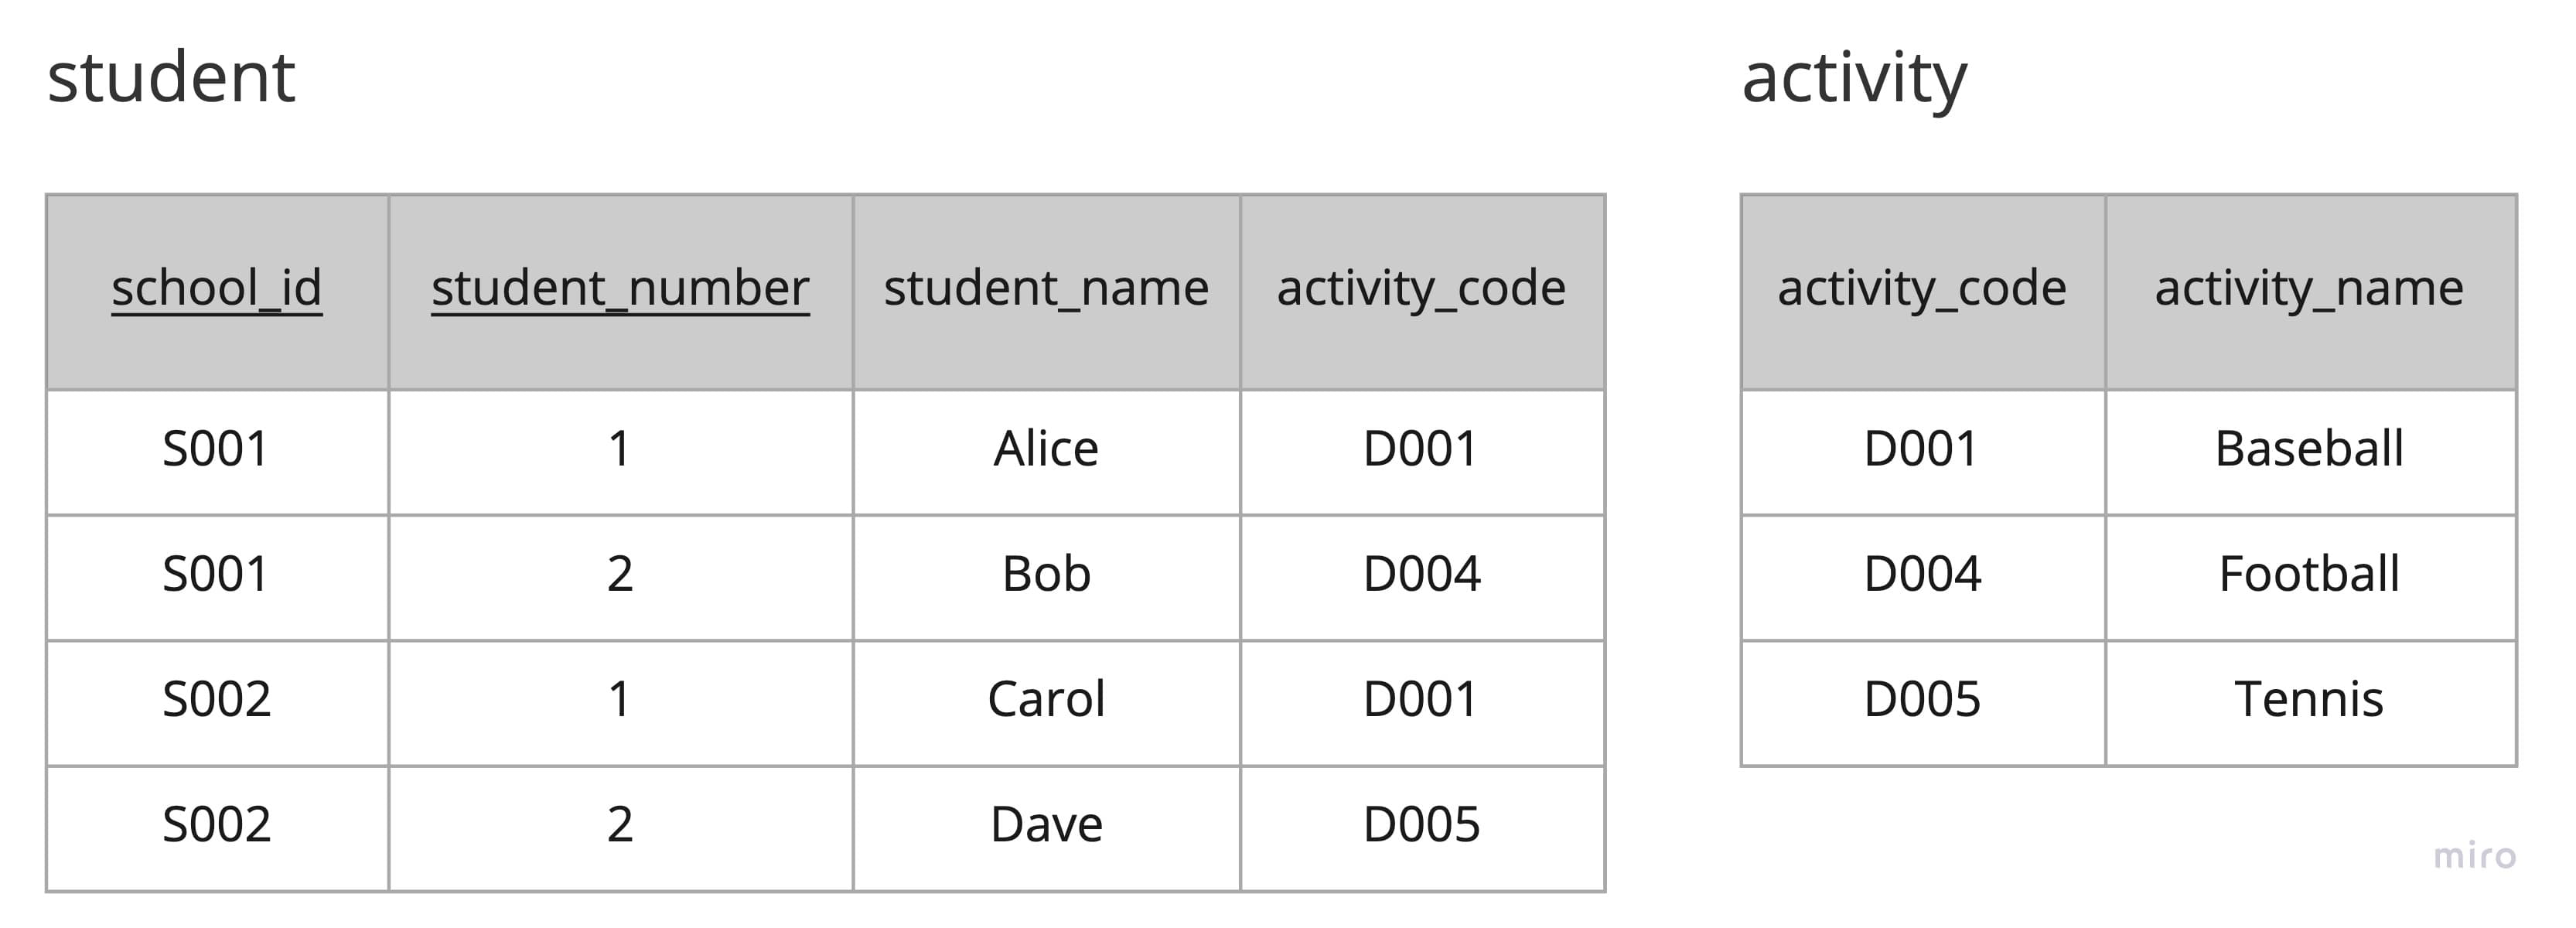Select the underlined school_id column header
Screen dimensions: 2576x928
pyautogui.click(x=217, y=289)
